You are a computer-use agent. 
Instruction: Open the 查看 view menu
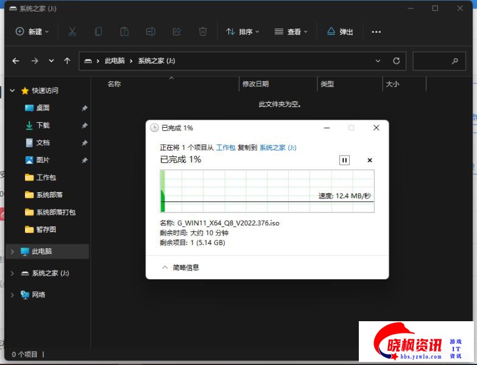click(x=291, y=32)
